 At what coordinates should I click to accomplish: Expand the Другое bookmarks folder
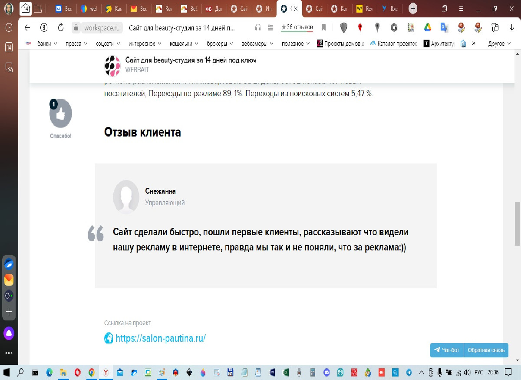[499, 43]
